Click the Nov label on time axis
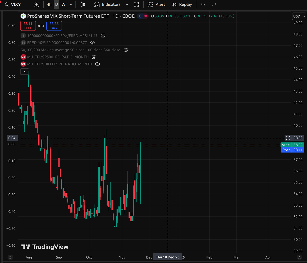The width and height of the screenshot is (307, 263). tap(122, 257)
